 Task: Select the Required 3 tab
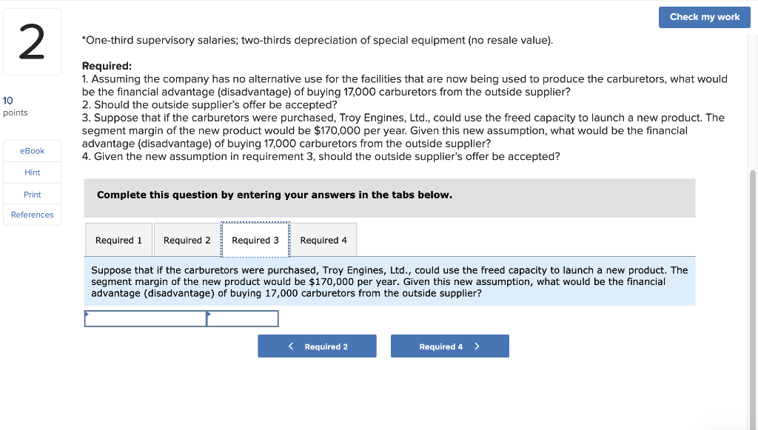255,240
